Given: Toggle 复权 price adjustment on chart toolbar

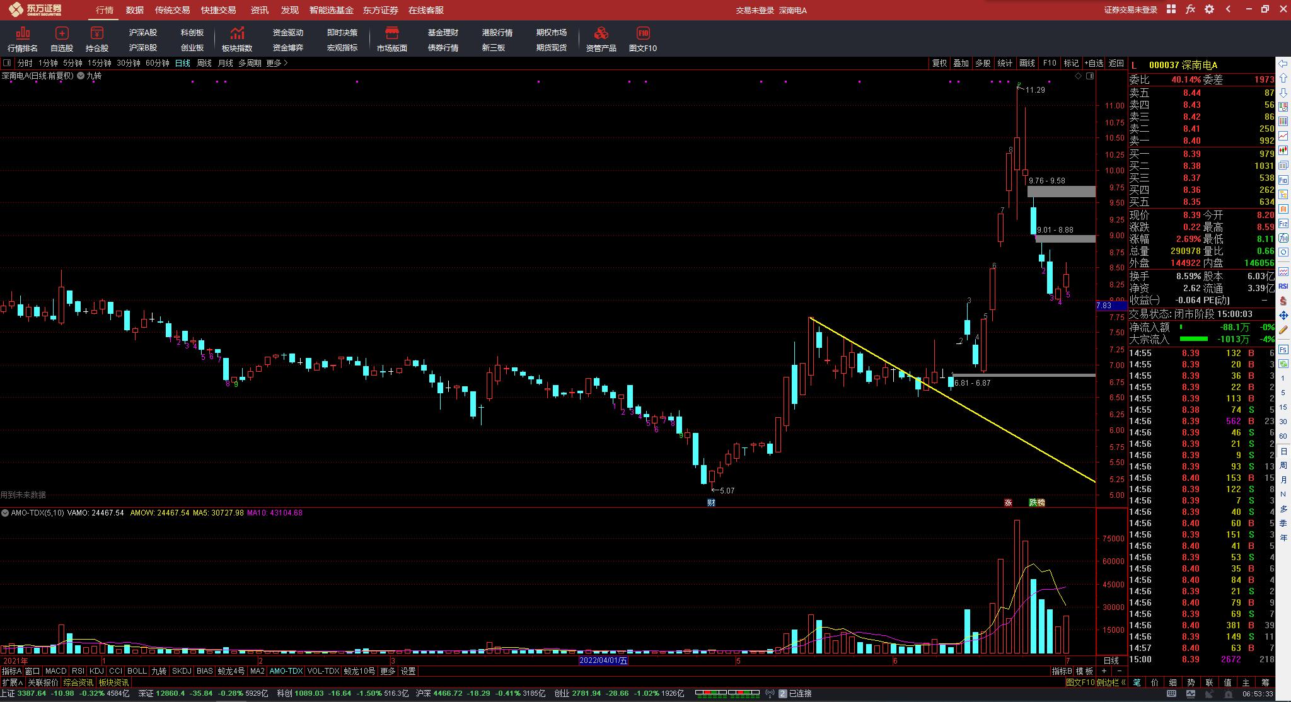Looking at the screenshot, I should point(939,63).
